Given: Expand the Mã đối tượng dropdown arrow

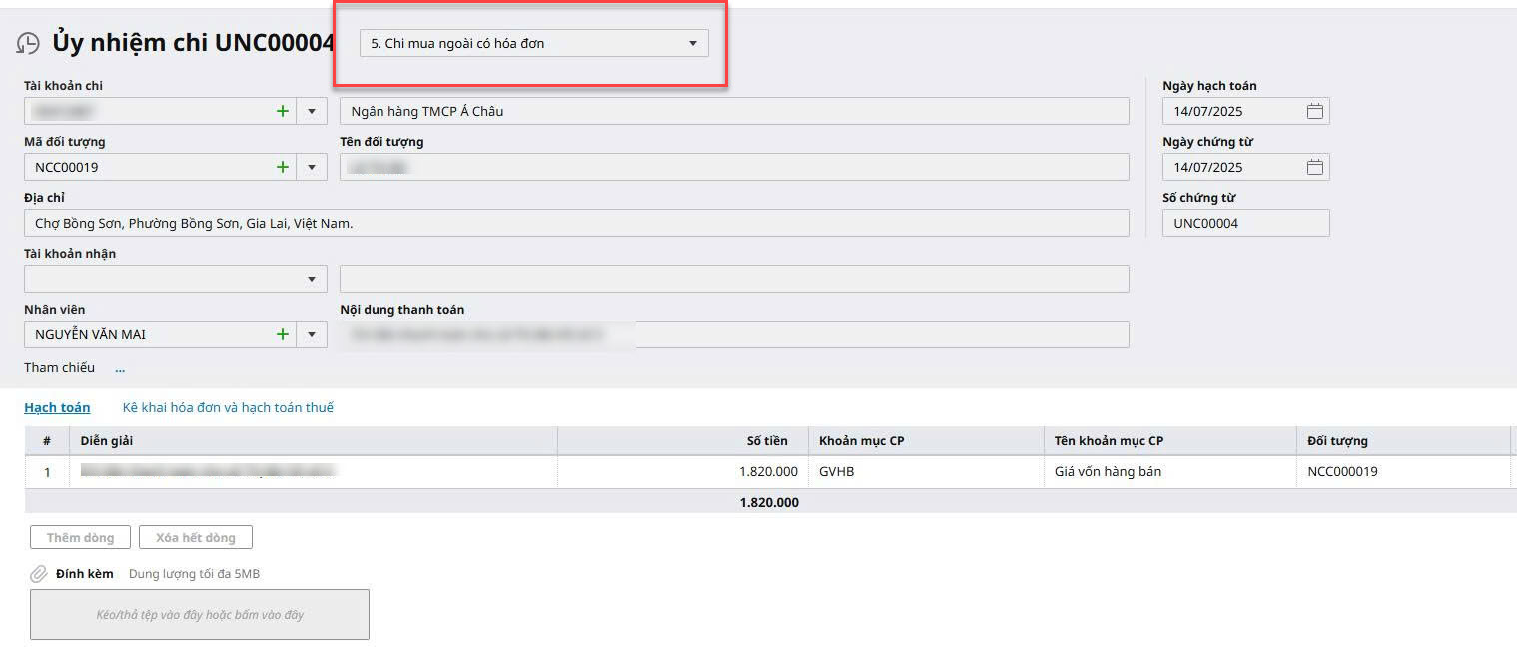Looking at the screenshot, I should tap(312, 167).
